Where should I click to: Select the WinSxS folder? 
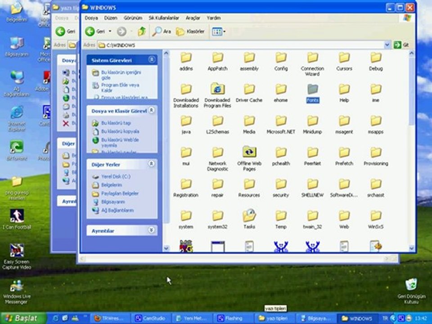pyautogui.click(x=375, y=220)
